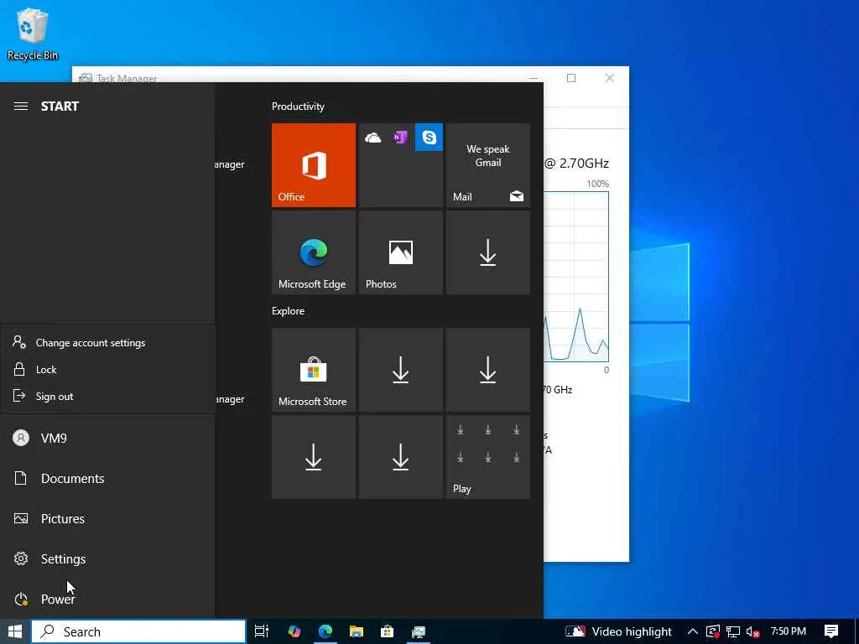Maximize the Task Manager window

571,78
